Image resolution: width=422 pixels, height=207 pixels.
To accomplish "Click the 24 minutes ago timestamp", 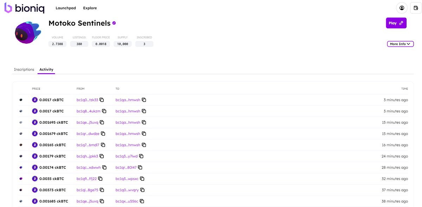I will pos(395,156).
